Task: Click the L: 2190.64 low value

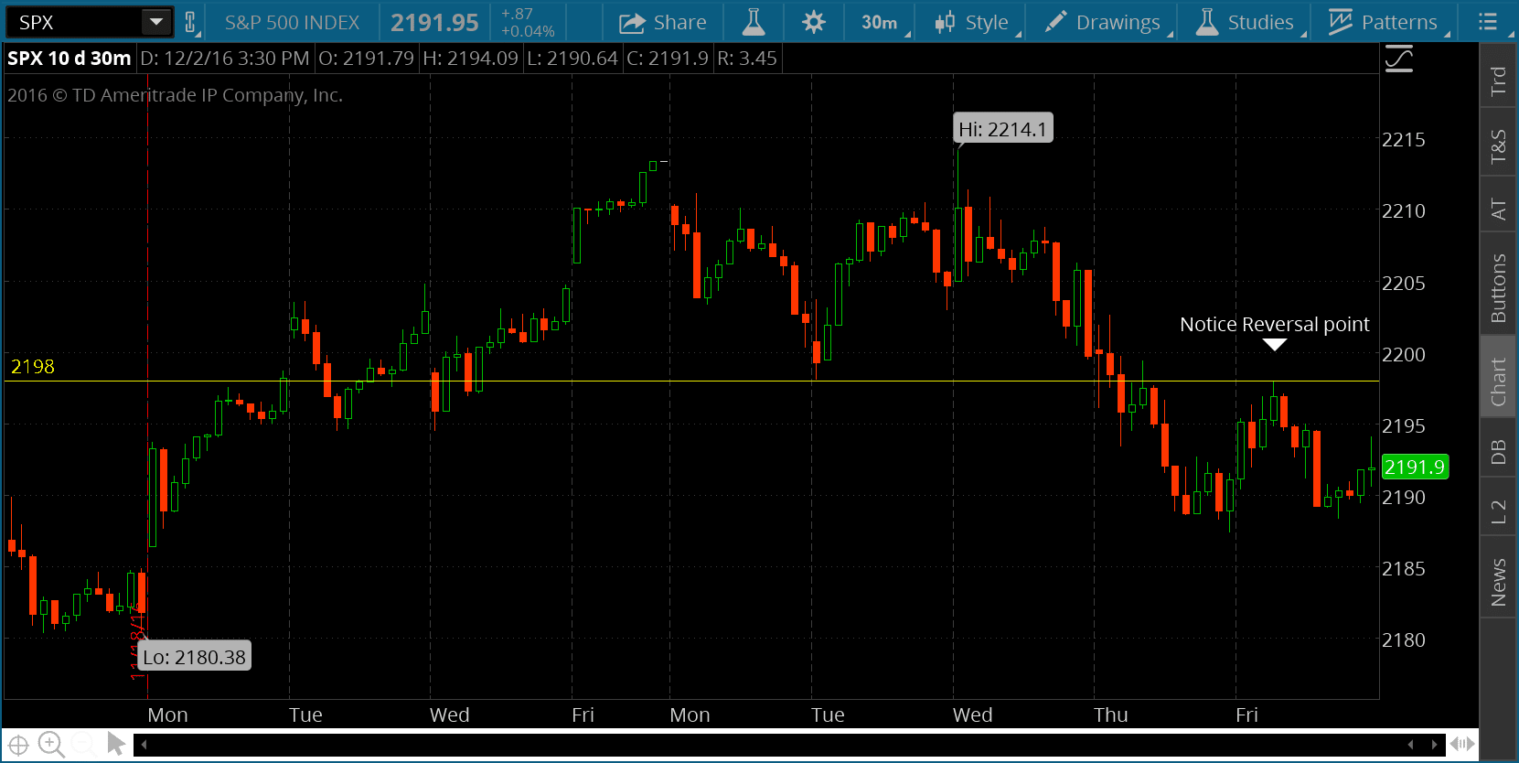Action: [x=572, y=59]
